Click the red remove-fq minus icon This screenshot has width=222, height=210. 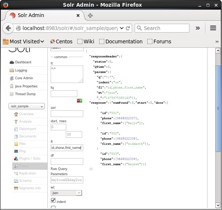pos(78,100)
